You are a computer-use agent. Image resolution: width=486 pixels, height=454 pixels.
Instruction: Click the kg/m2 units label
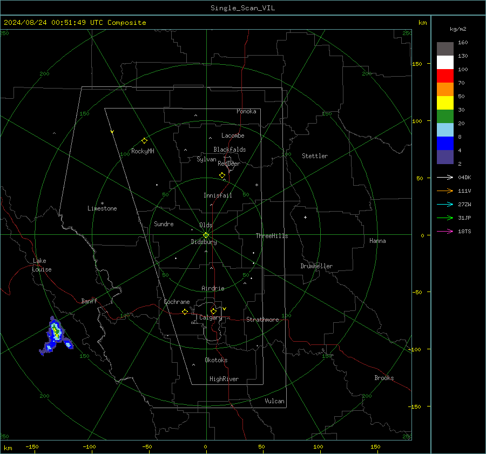pyautogui.click(x=458, y=29)
